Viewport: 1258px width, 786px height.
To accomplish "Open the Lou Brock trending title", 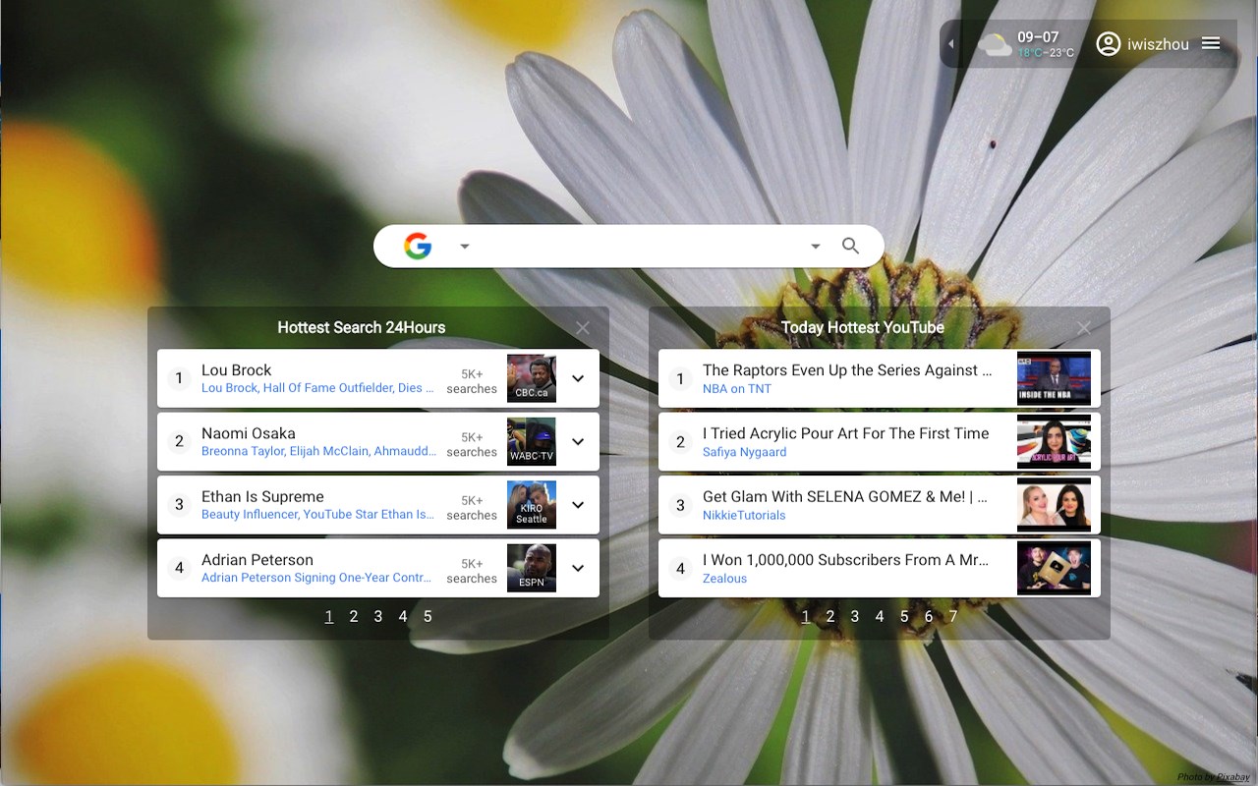I will 236,370.
